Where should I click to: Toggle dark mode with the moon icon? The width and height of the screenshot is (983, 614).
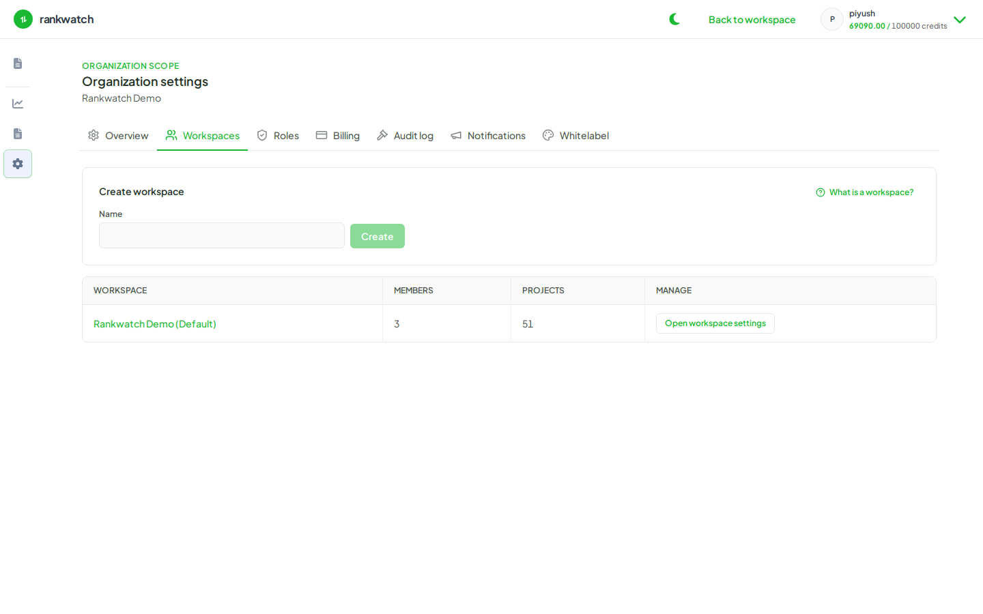coord(674,19)
